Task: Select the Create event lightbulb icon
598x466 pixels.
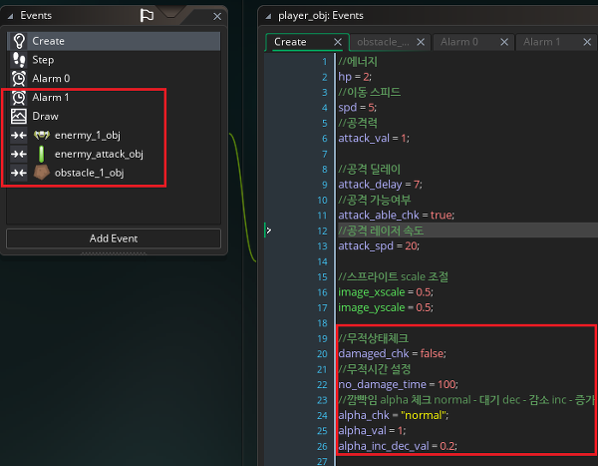Action: click(x=19, y=41)
